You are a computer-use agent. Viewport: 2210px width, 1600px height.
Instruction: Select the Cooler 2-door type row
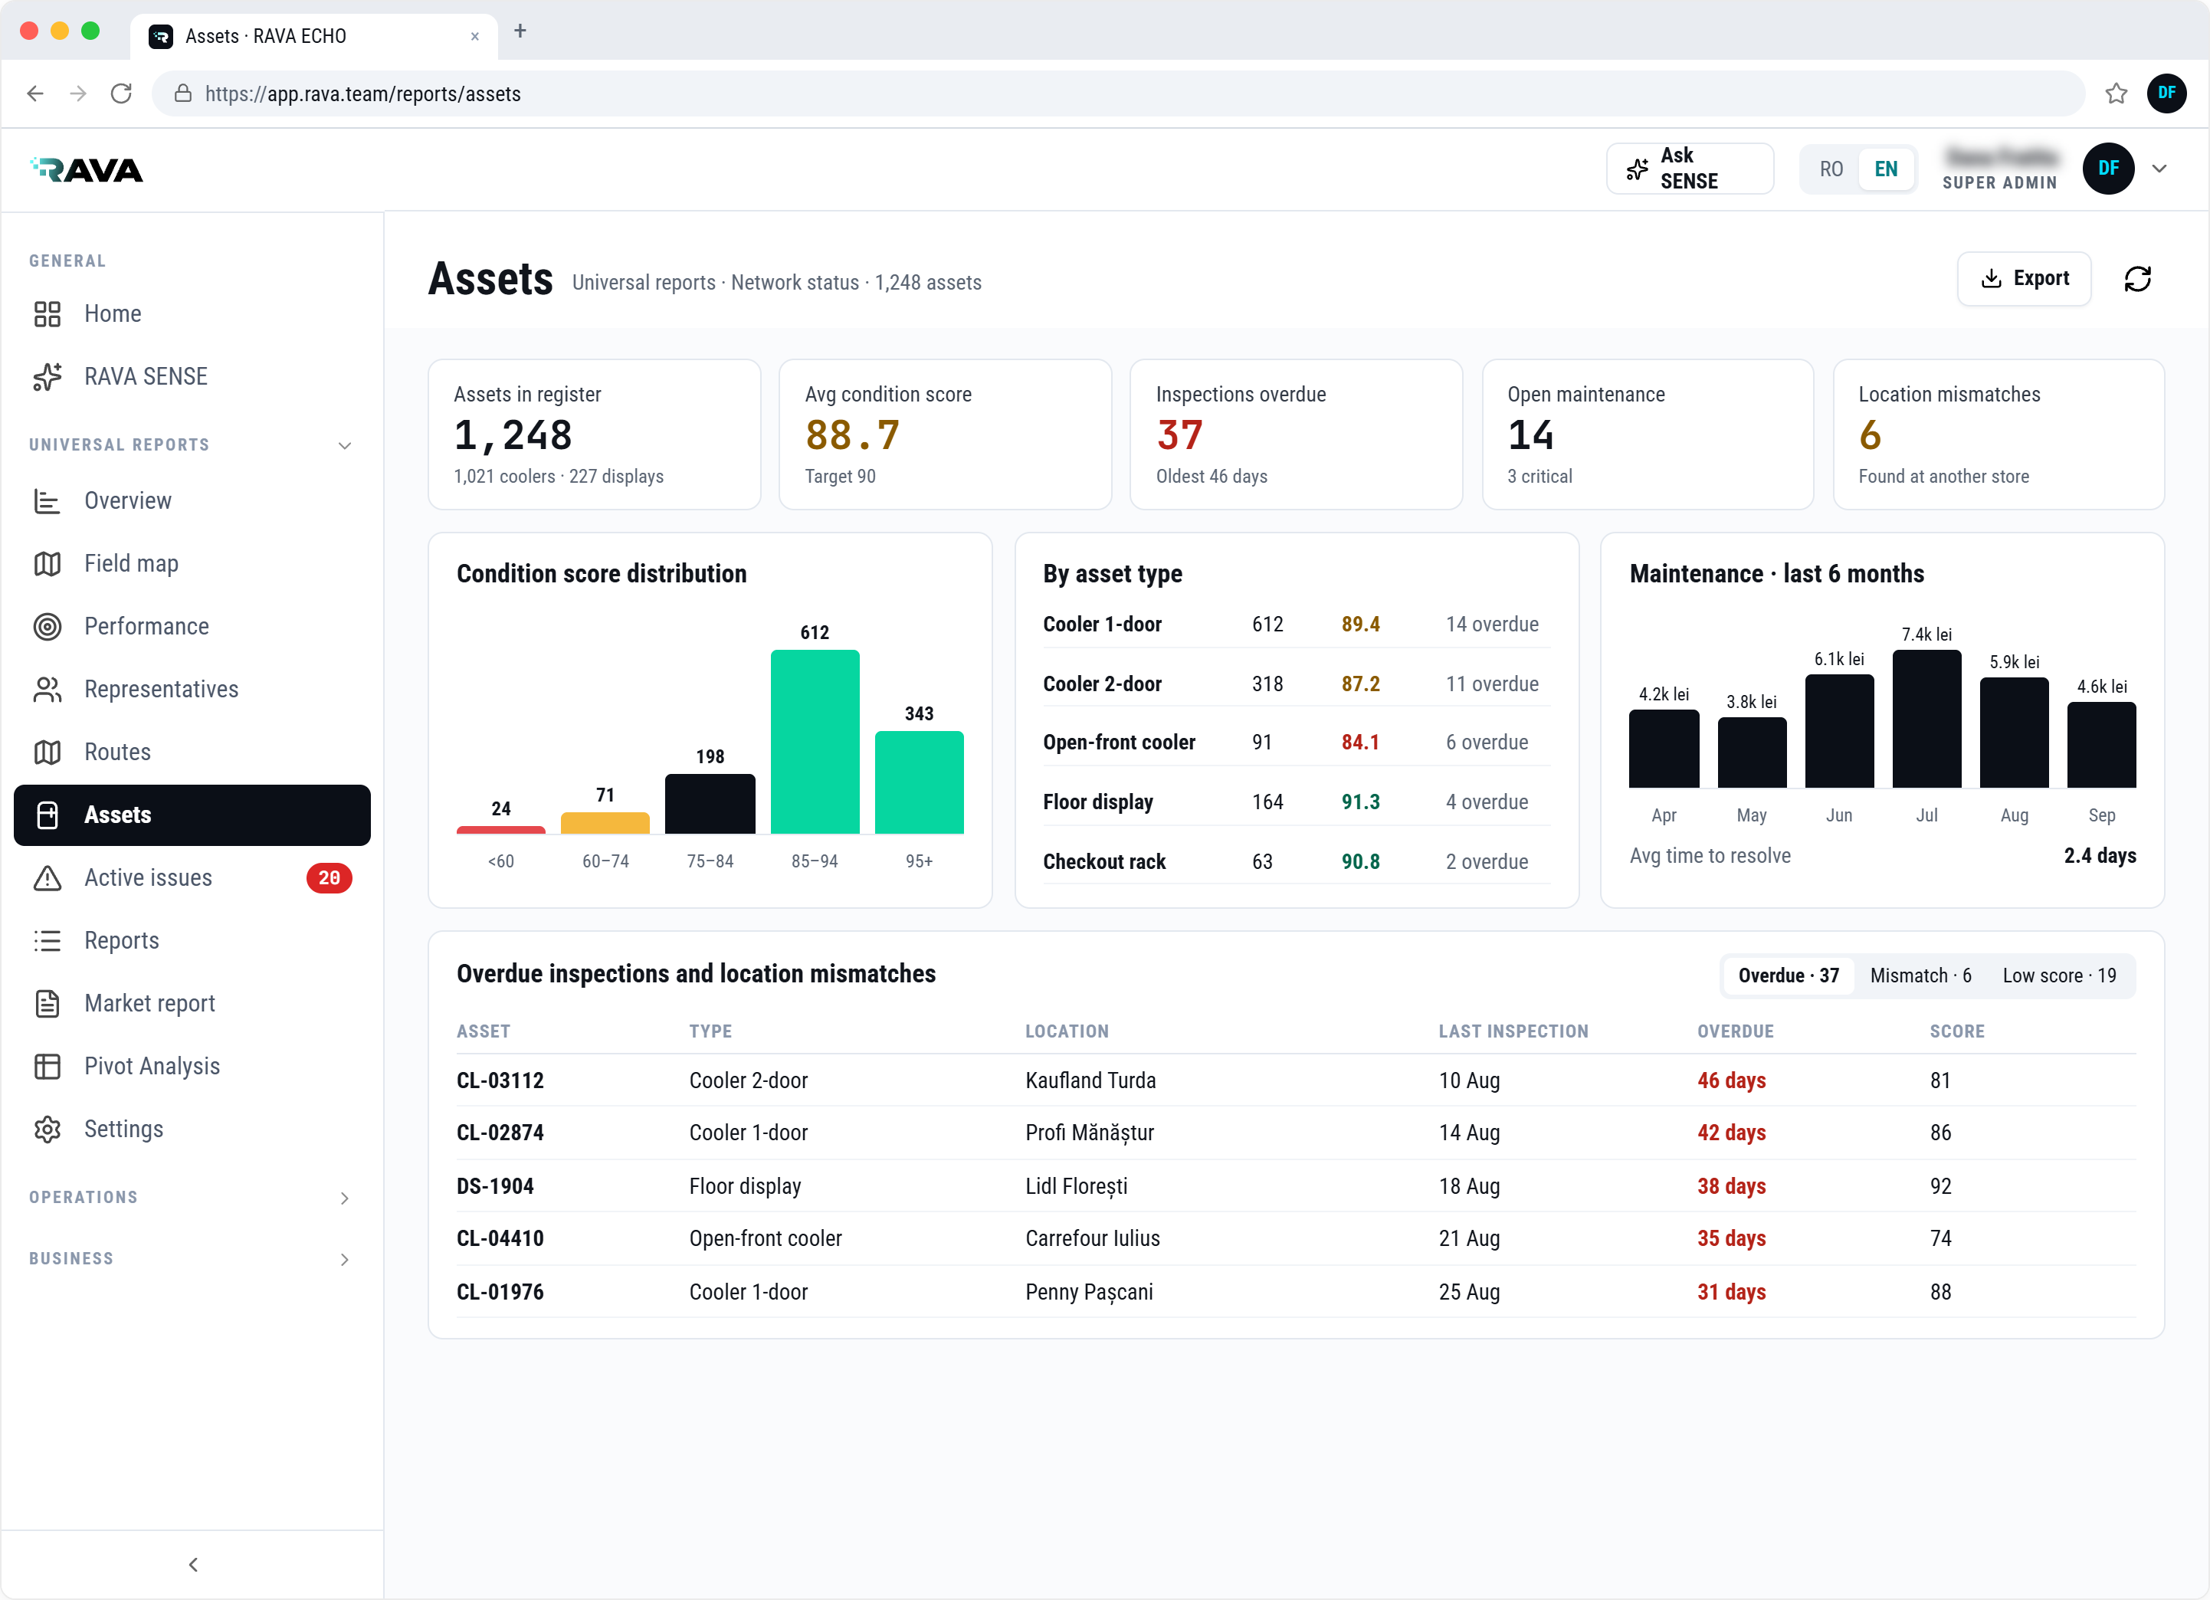coord(1295,684)
